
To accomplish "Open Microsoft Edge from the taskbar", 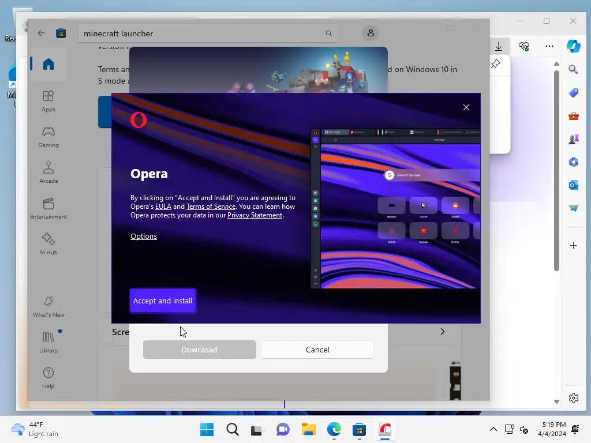I will (334, 429).
